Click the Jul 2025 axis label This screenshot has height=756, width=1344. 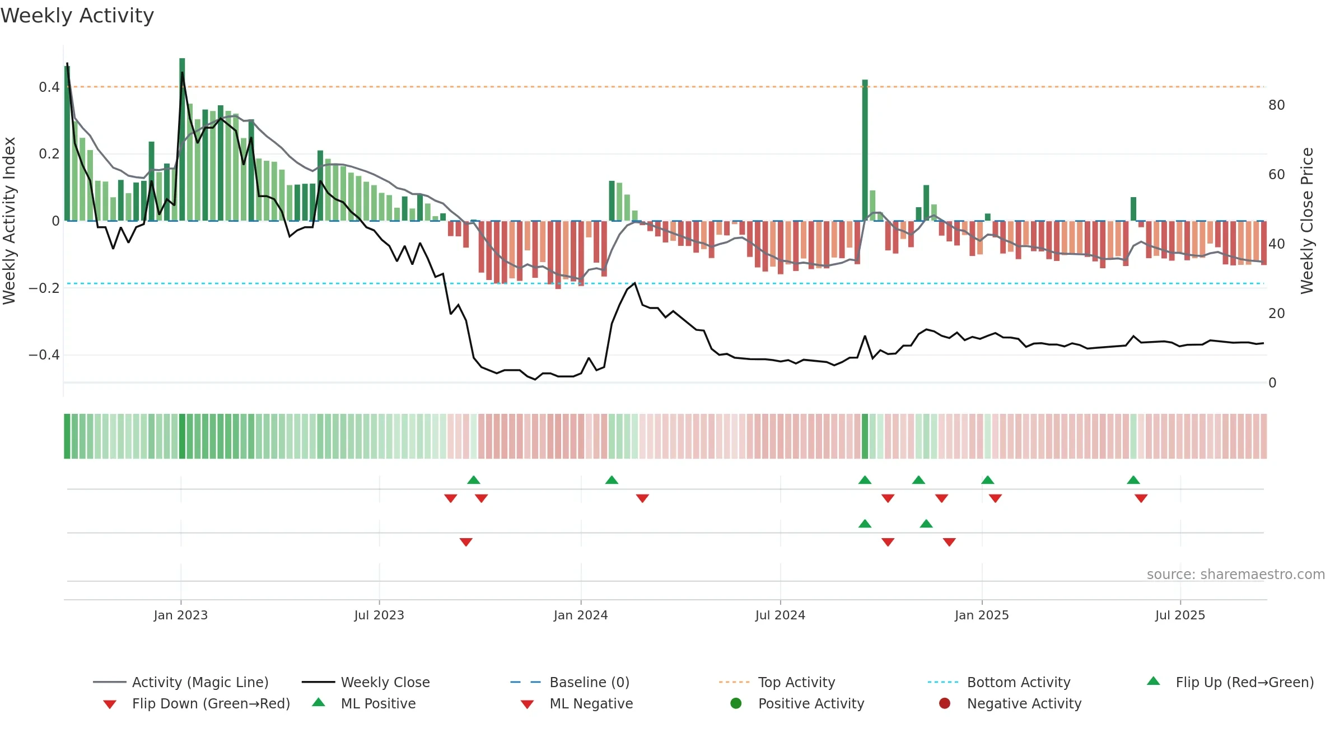(1180, 615)
